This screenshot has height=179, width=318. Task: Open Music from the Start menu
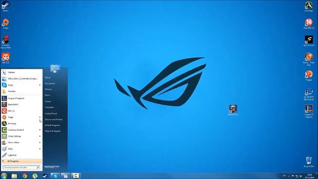48,95
